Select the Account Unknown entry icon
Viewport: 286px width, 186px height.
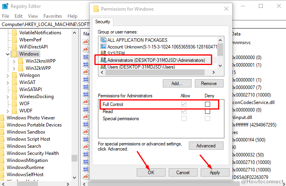click(103, 46)
